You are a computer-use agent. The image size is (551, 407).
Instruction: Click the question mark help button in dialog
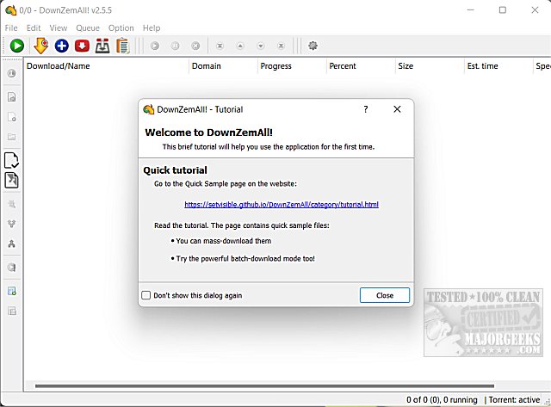[x=366, y=109]
